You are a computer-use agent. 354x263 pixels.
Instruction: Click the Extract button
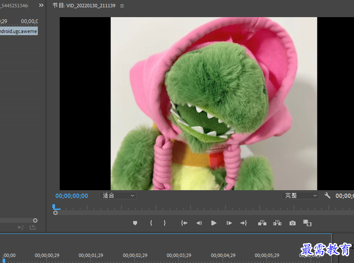coord(277,223)
